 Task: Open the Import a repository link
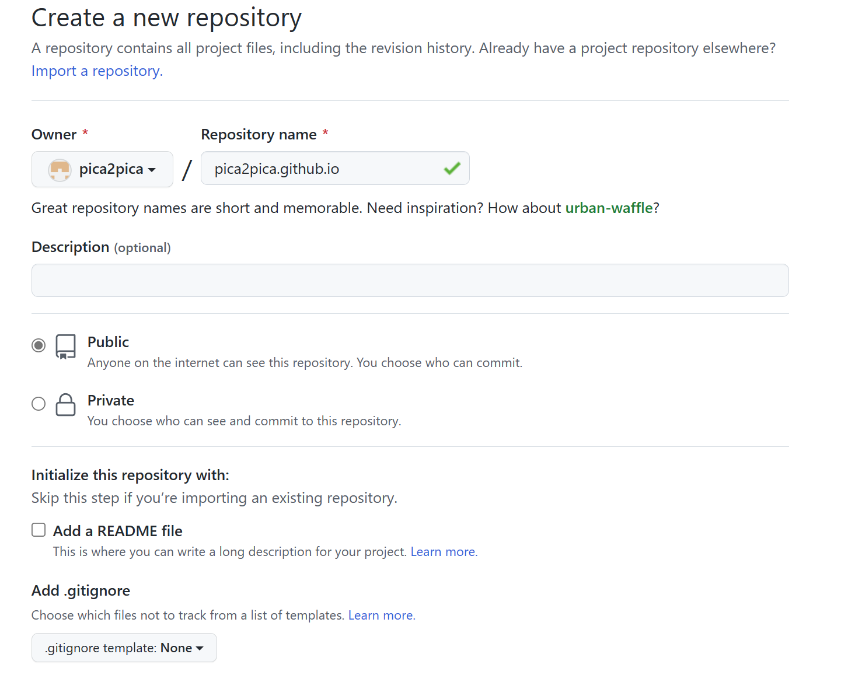coord(97,71)
